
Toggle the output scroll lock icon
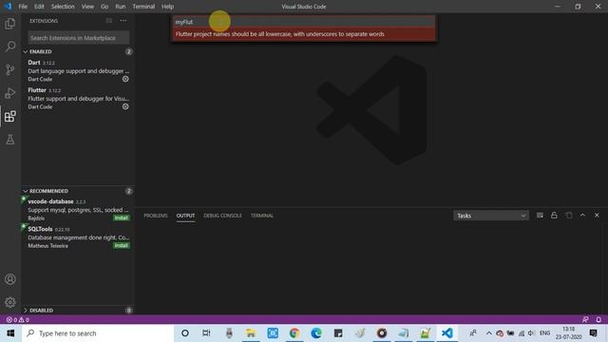point(554,216)
